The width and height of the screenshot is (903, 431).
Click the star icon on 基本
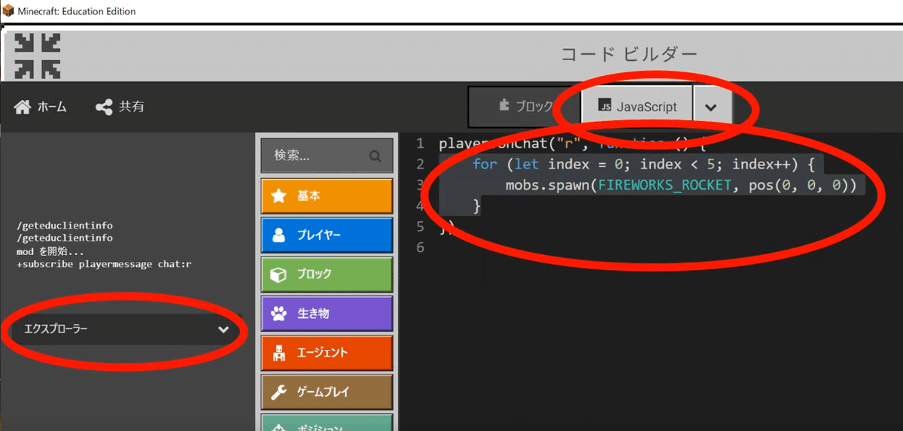coord(279,196)
